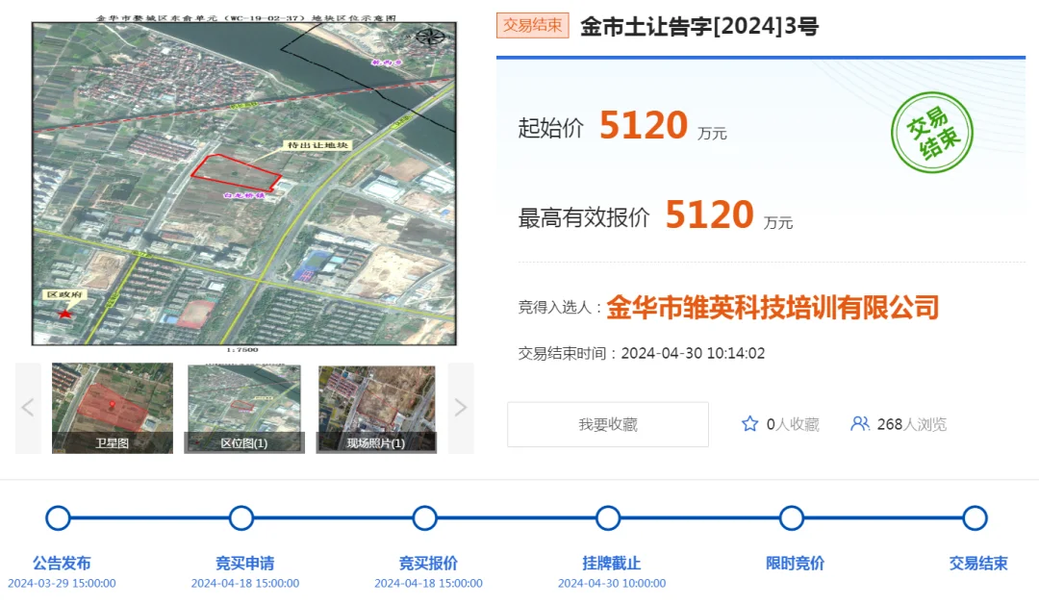This screenshot has height=604, width=1039.
Task: Click the date 2024-03-29 15:00:00
Action: [62, 584]
